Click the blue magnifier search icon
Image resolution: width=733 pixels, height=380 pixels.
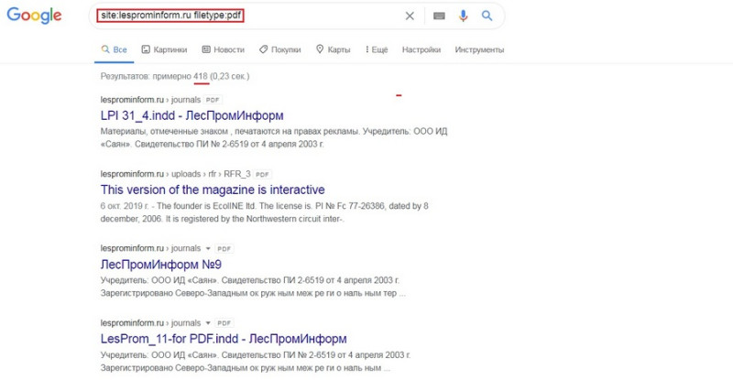point(487,16)
